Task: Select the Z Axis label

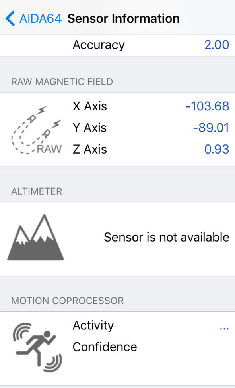Action: 90,150
